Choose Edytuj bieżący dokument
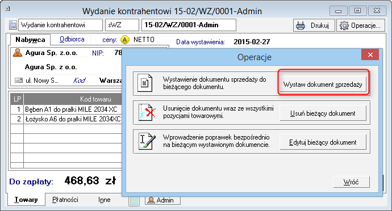 323,142
